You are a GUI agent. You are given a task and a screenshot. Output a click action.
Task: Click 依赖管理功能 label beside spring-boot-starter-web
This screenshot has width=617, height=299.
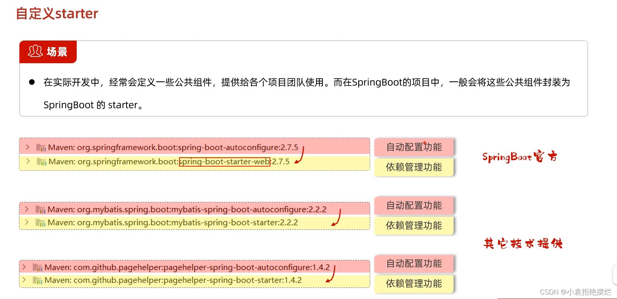[414, 167]
